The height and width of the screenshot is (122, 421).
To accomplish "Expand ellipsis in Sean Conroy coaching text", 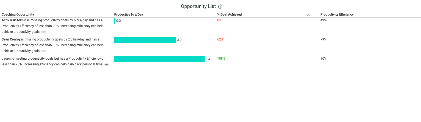I will point(44,51).
